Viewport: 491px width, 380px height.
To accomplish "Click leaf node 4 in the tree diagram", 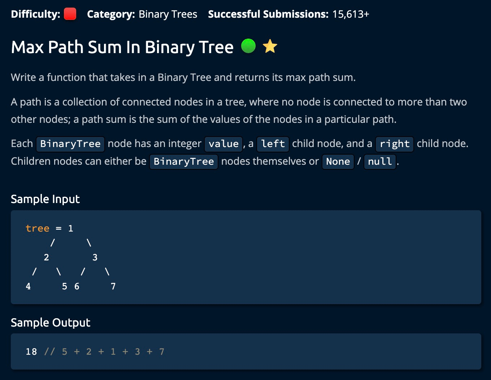I will 28,286.
